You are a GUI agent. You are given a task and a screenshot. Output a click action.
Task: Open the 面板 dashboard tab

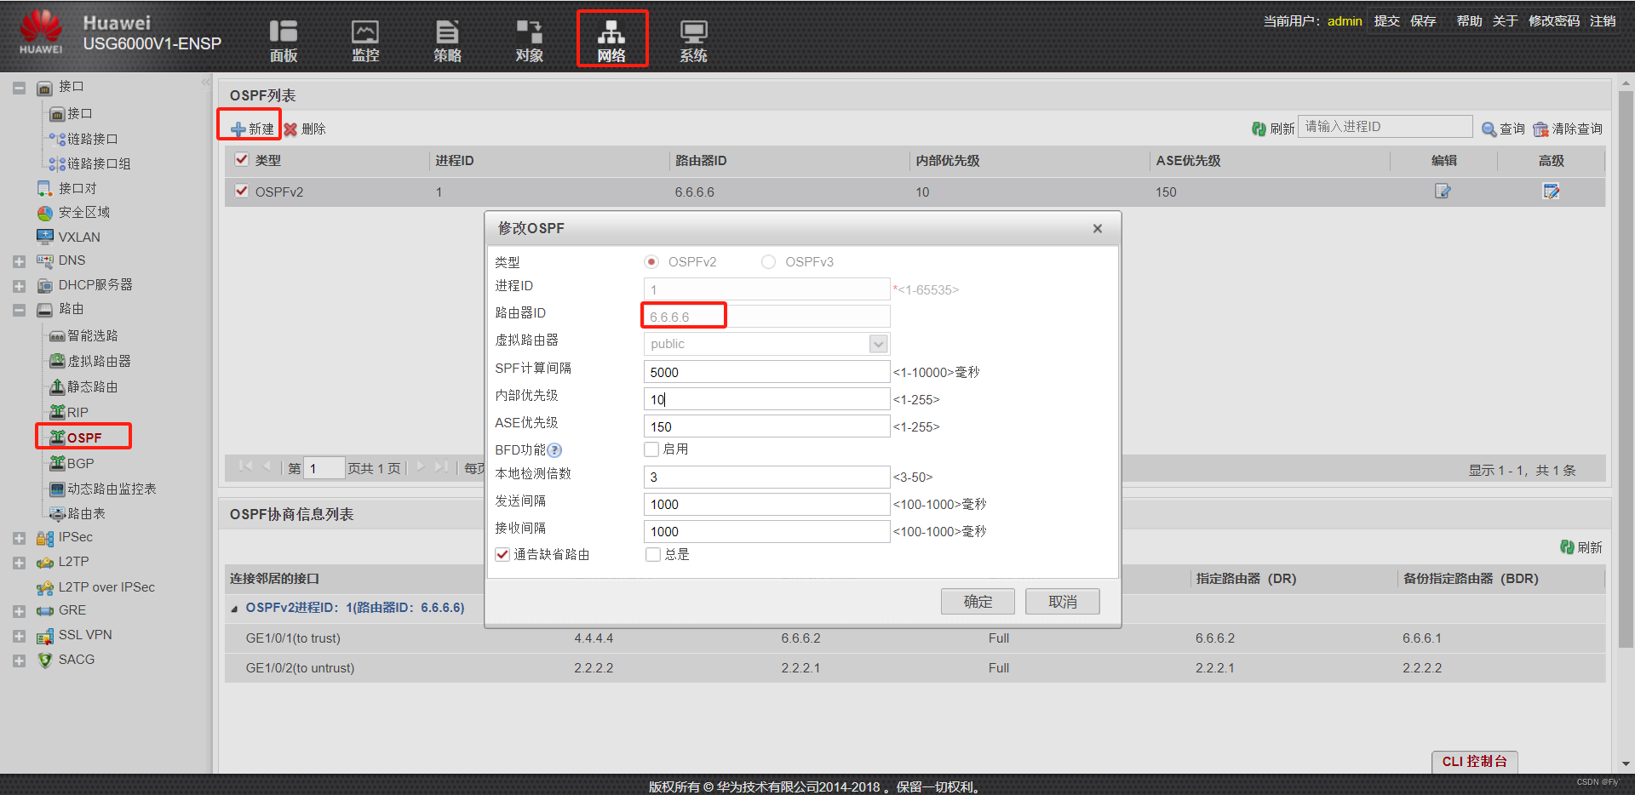point(284,41)
